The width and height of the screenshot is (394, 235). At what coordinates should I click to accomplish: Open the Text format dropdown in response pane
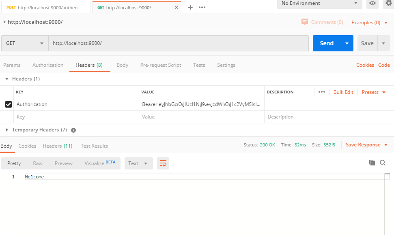point(138,163)
